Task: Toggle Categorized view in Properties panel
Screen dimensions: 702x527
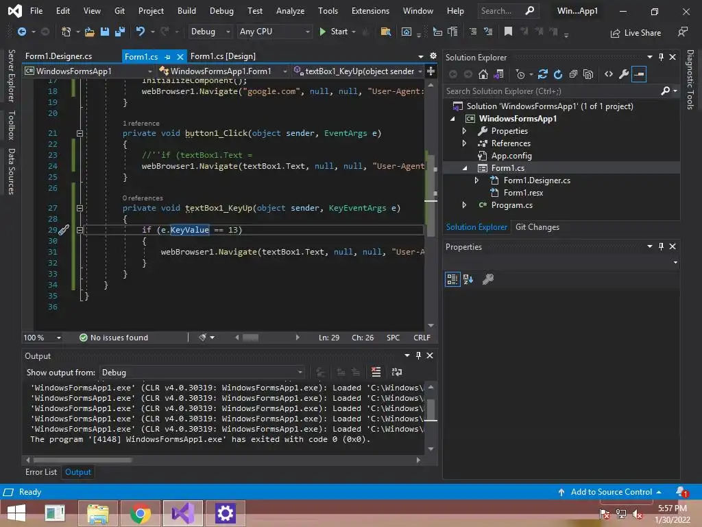Action: pos(452,279)
